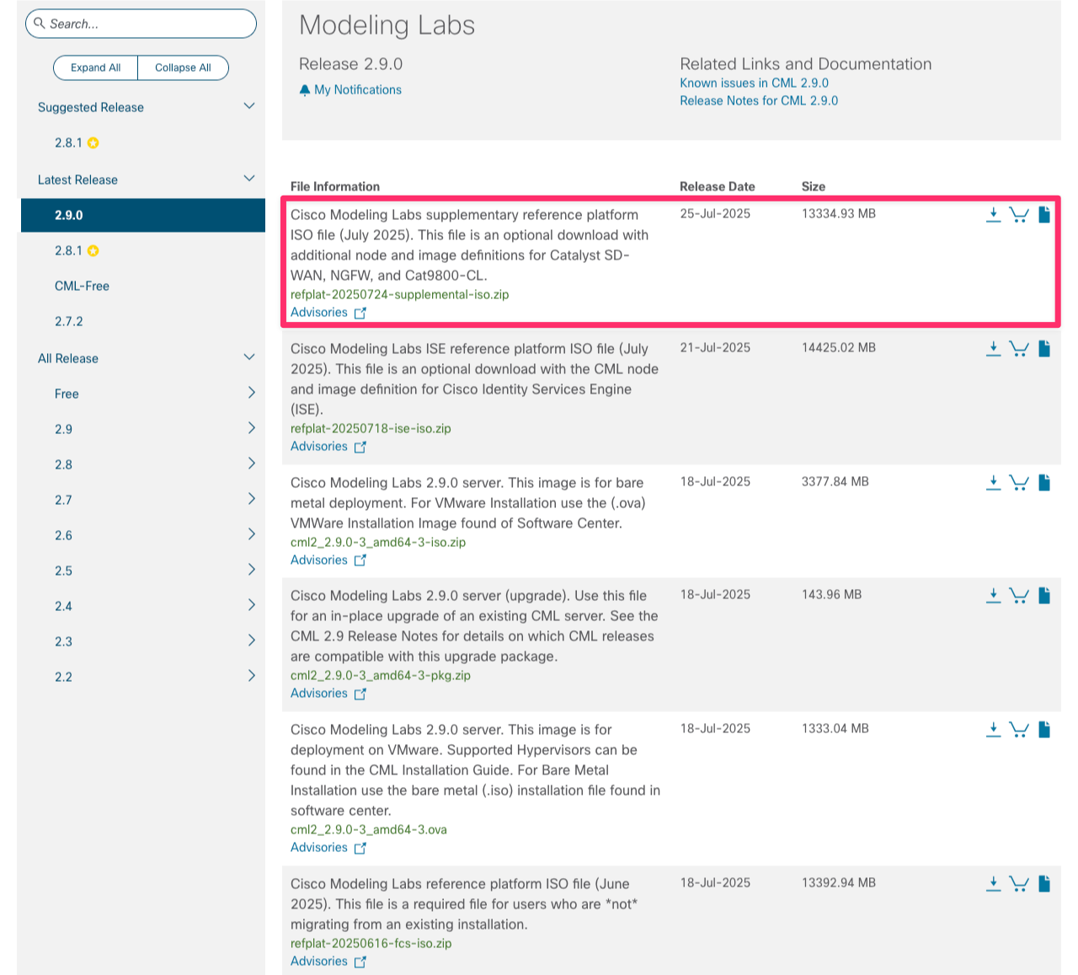Open document icon for bare metal ISO row
The height and width of the screenshot is (975, 1078).
click(x=1044, y=483)
